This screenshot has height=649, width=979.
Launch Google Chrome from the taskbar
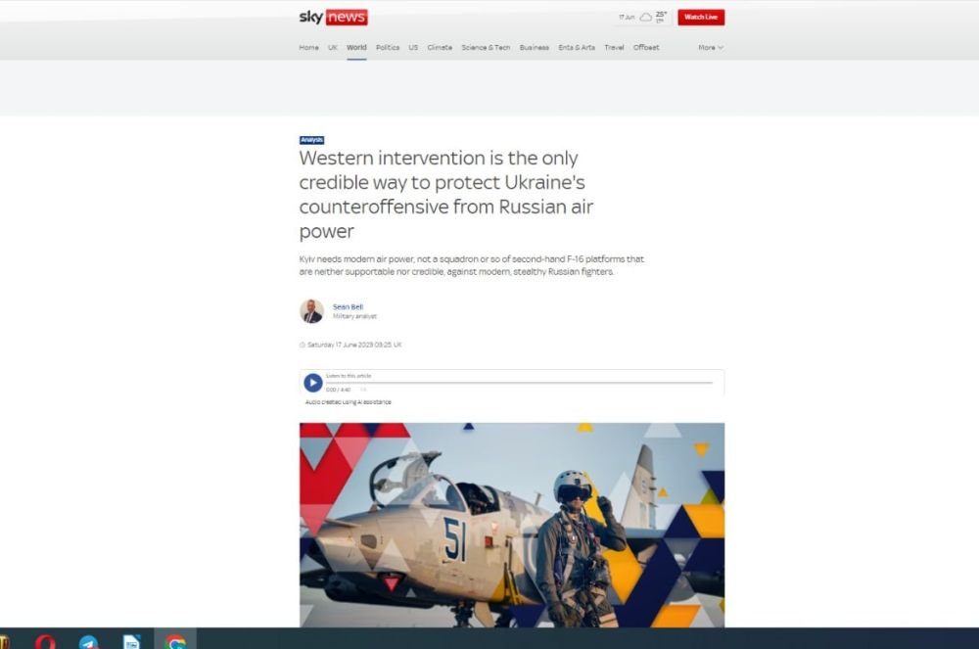pyautogui.click(x=176, y=641)
